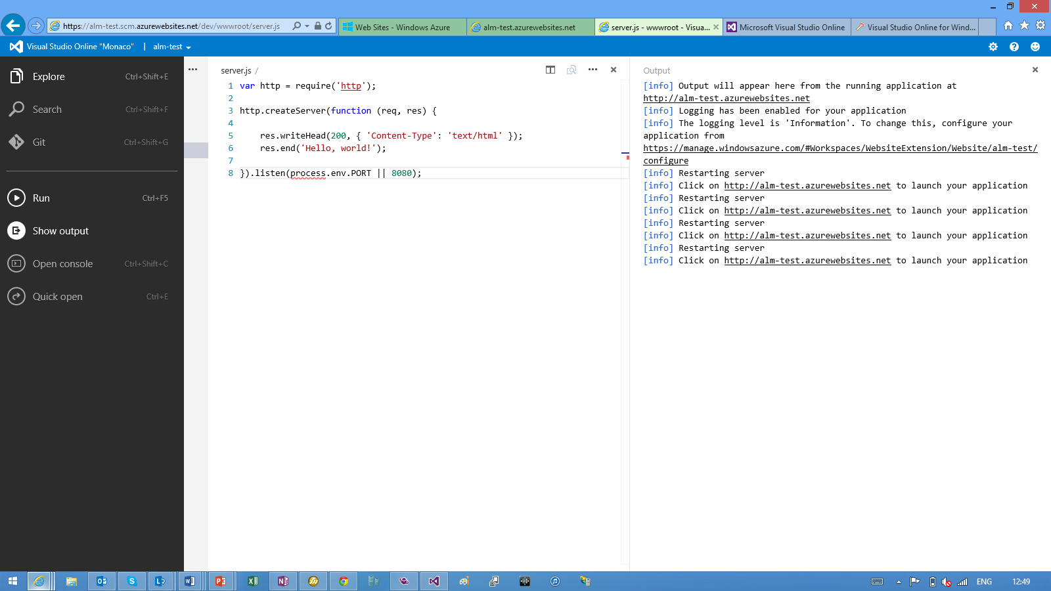Click the last launch application link

(807, 261)
